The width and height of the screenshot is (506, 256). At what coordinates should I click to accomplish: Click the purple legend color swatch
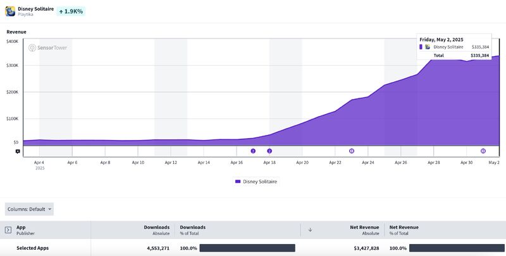238,182
